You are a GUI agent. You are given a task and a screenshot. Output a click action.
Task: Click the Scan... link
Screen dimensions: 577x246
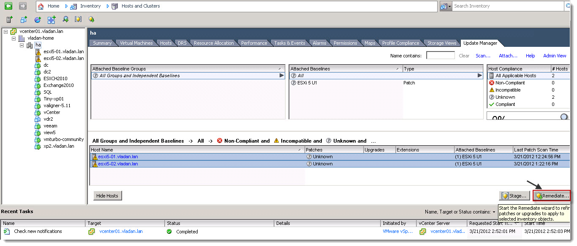[483, 56]
